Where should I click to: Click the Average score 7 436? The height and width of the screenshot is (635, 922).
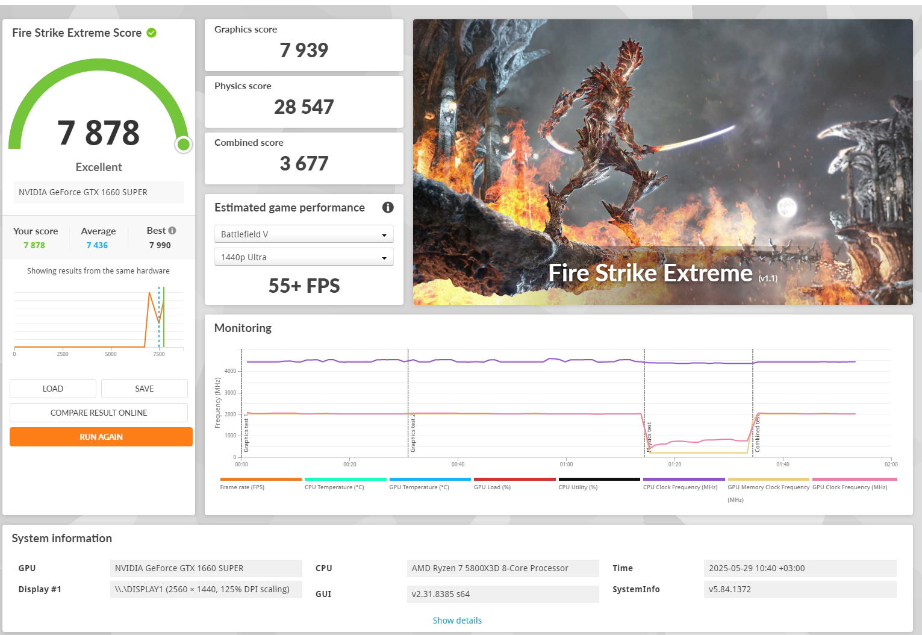97,245
